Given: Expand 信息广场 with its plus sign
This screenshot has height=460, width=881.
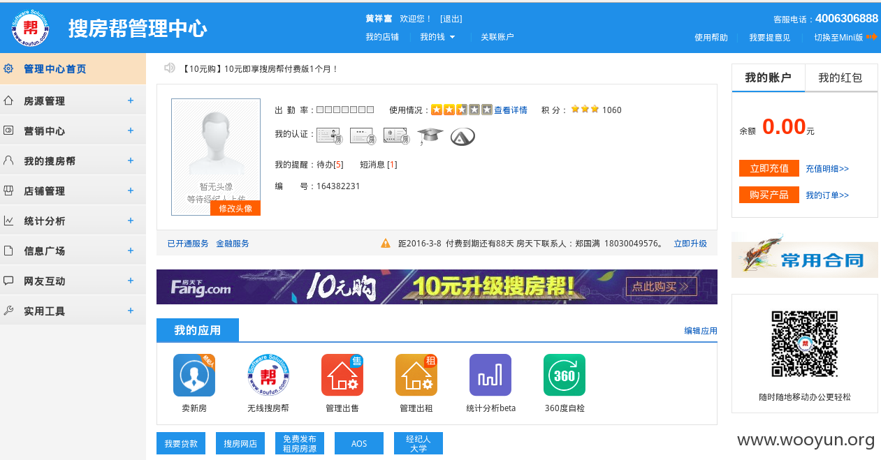Looking at the screenshot, I should point(131,251).
